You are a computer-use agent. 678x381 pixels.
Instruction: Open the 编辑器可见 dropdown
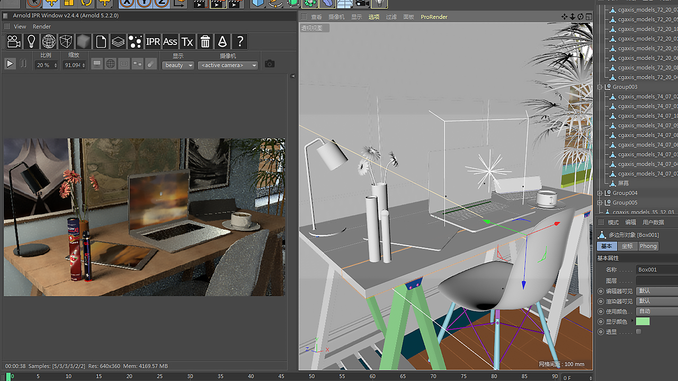[x=657, y=291]
